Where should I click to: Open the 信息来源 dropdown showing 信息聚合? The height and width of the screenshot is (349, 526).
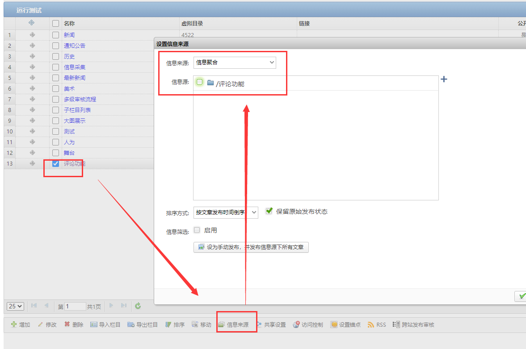point(235,62)
